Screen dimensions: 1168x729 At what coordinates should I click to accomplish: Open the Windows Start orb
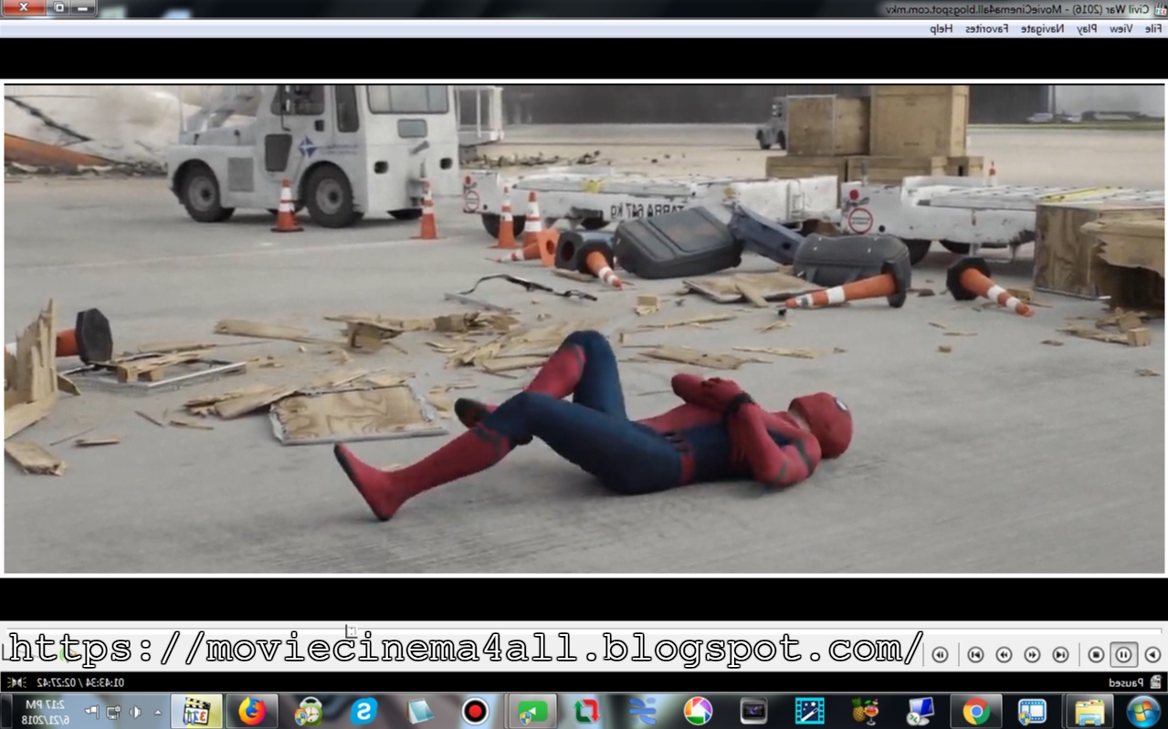coord(1142,711)
